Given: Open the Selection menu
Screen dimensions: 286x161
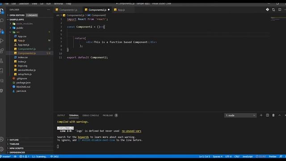Looking at the screenshot, I should 24,4.
